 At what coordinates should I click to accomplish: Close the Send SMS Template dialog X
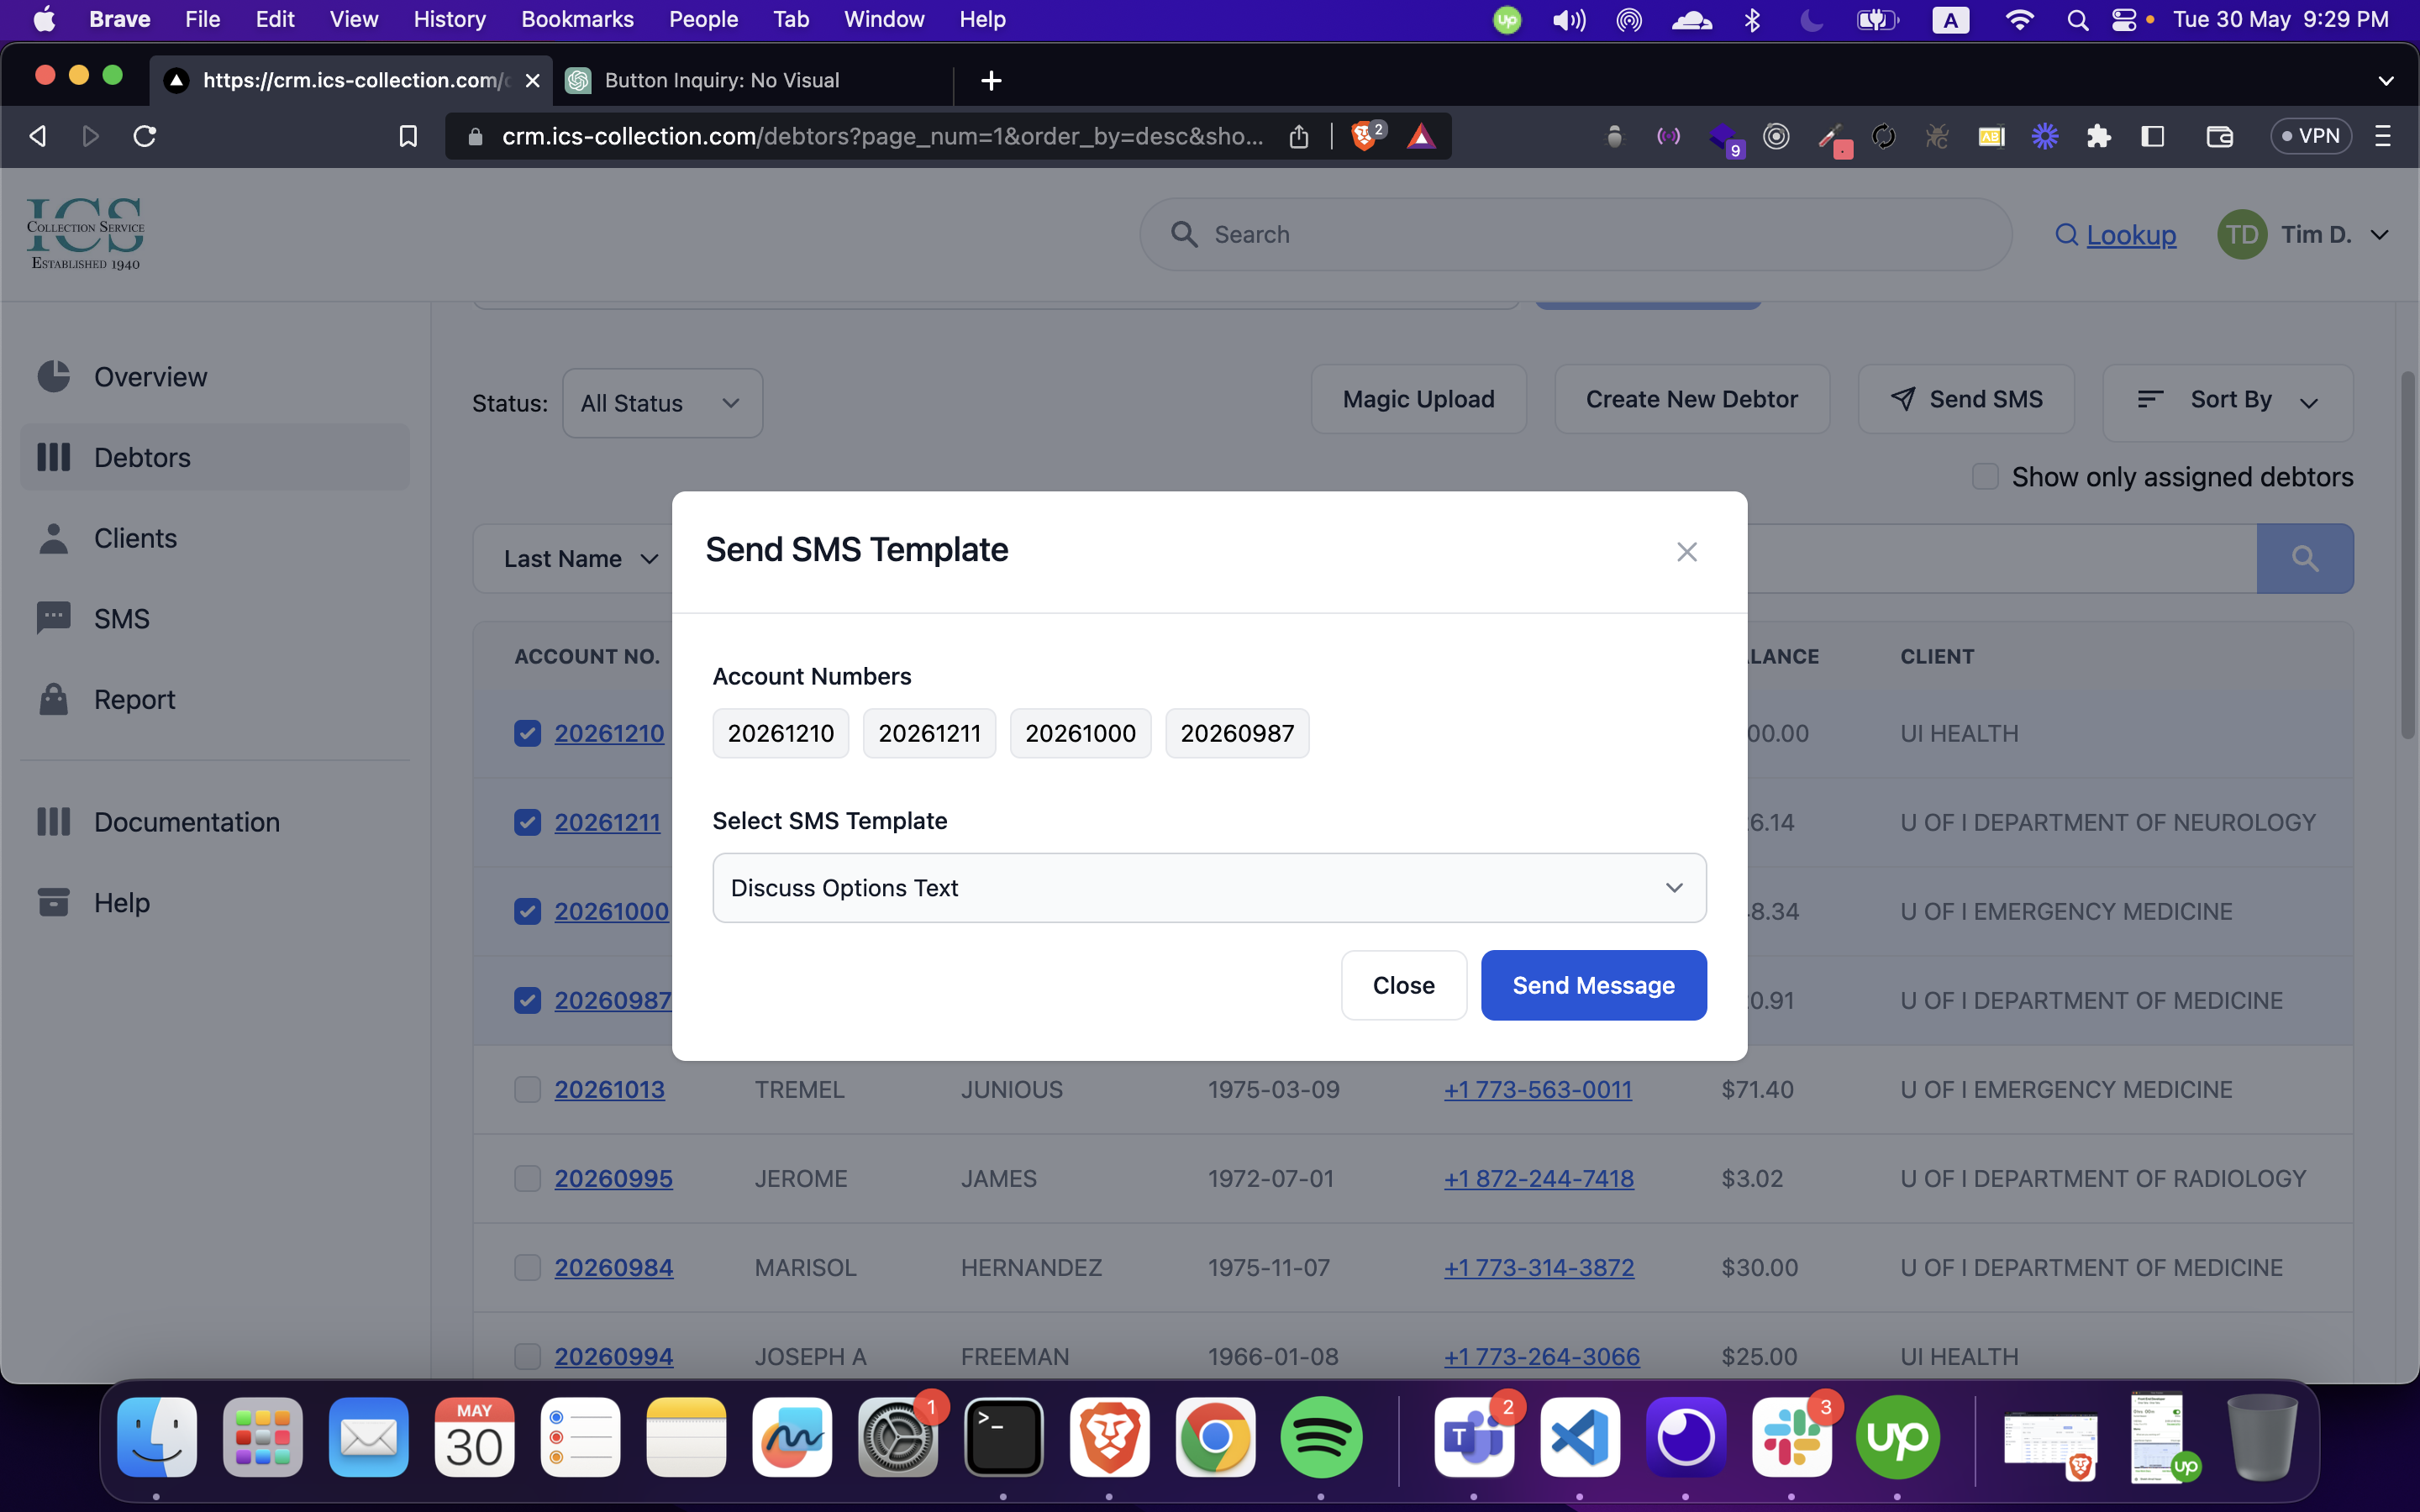click(x=1686, y=552)
